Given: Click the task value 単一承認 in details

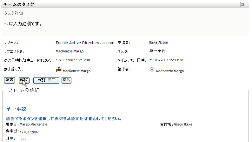Looking at the screenshot, I should click(157, 51).
